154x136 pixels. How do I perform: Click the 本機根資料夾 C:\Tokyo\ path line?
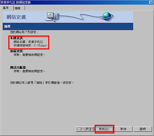coord(31,46)
